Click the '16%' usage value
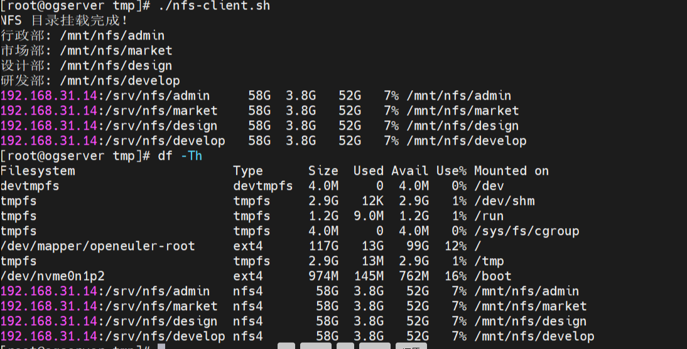Image resolution: width=687 pixels, height=349 pixels. pos(456,276)
